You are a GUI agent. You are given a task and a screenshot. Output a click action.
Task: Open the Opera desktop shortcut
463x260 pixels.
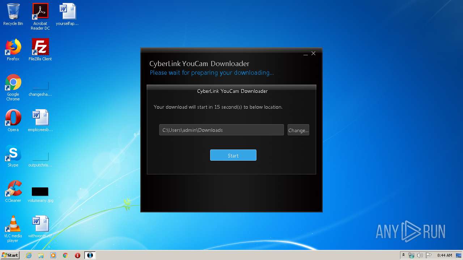coord(13,121)
